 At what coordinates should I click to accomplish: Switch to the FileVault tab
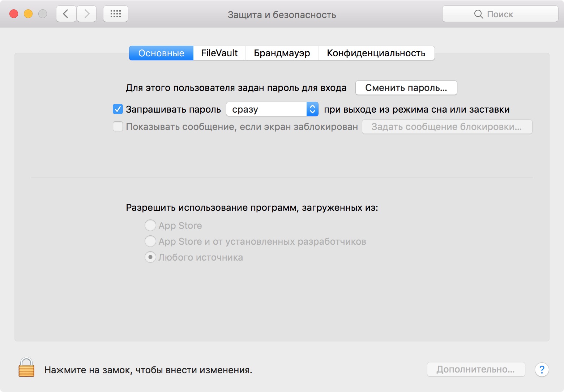(219, 53)
